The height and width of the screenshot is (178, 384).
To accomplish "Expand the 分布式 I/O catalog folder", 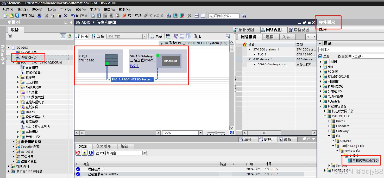I will [x=321, y=91].
